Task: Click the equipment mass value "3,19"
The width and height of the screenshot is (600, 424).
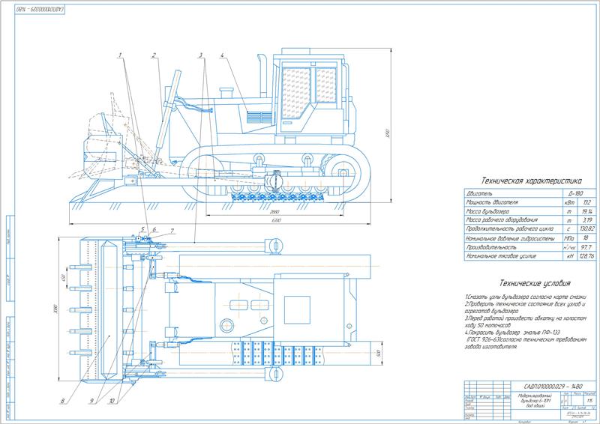Action: pyautogui.click(x=586, y=220)
